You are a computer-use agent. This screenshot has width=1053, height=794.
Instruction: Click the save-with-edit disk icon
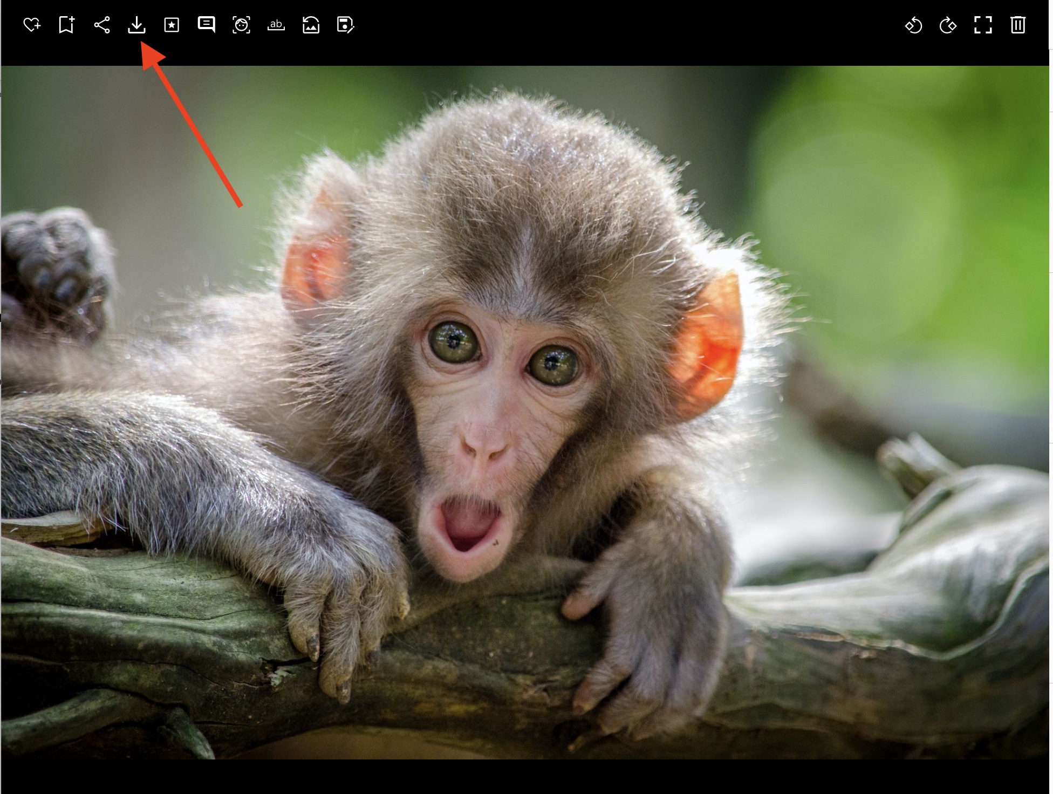[x=345, y=25]
